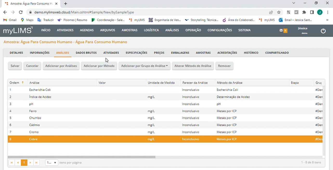Open the mail notifications envelope icon

(x=281, y=30)
